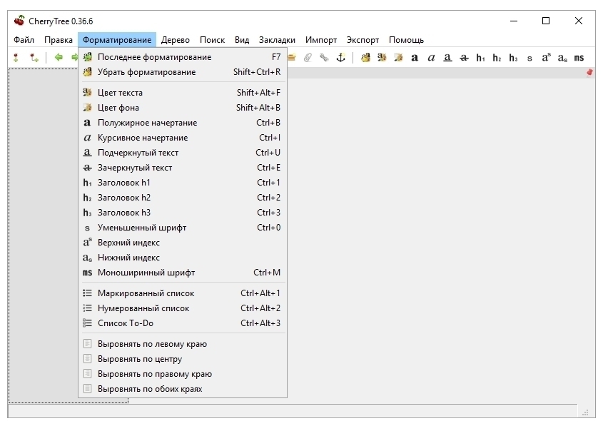This screenshot has height=436, width=603.
Task: Open the Вид menu
Action: (x=242, y=40)
